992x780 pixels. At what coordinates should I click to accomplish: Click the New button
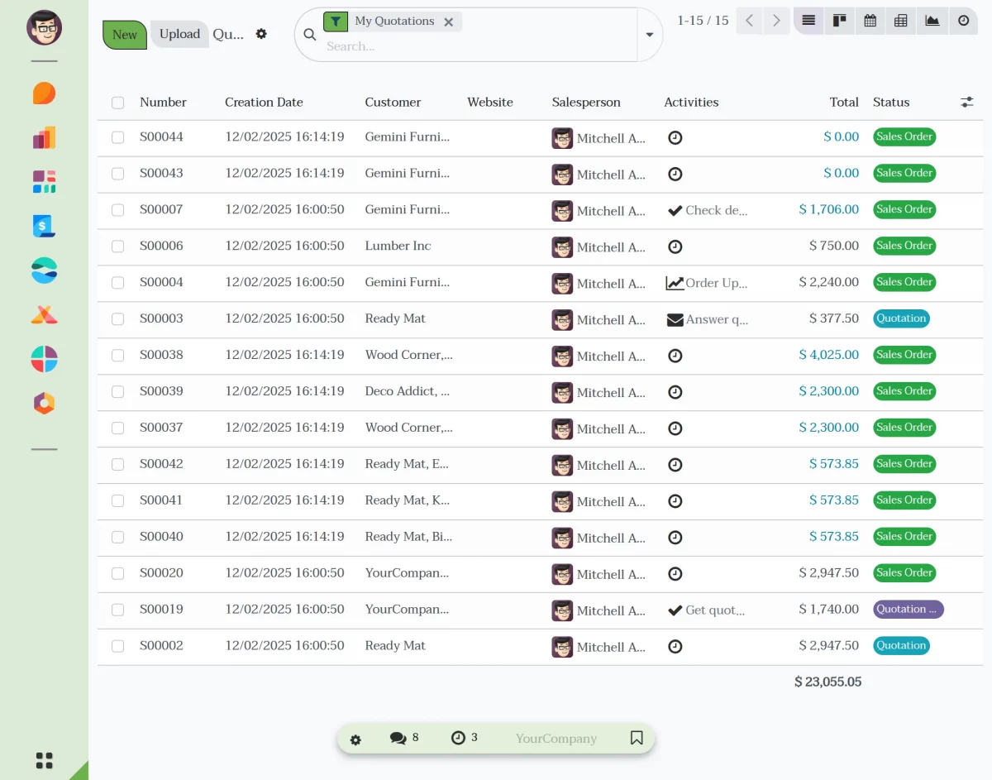[125, 35]
